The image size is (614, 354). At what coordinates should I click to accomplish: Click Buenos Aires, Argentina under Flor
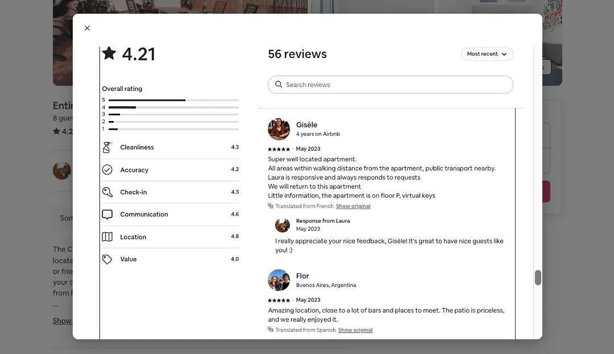326,285
